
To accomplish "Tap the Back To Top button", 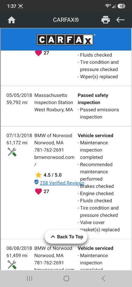I will (x=66, y=237).
